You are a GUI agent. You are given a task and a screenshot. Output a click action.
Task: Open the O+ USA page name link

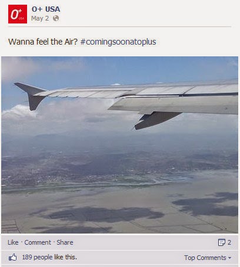[x=46, y=9]
